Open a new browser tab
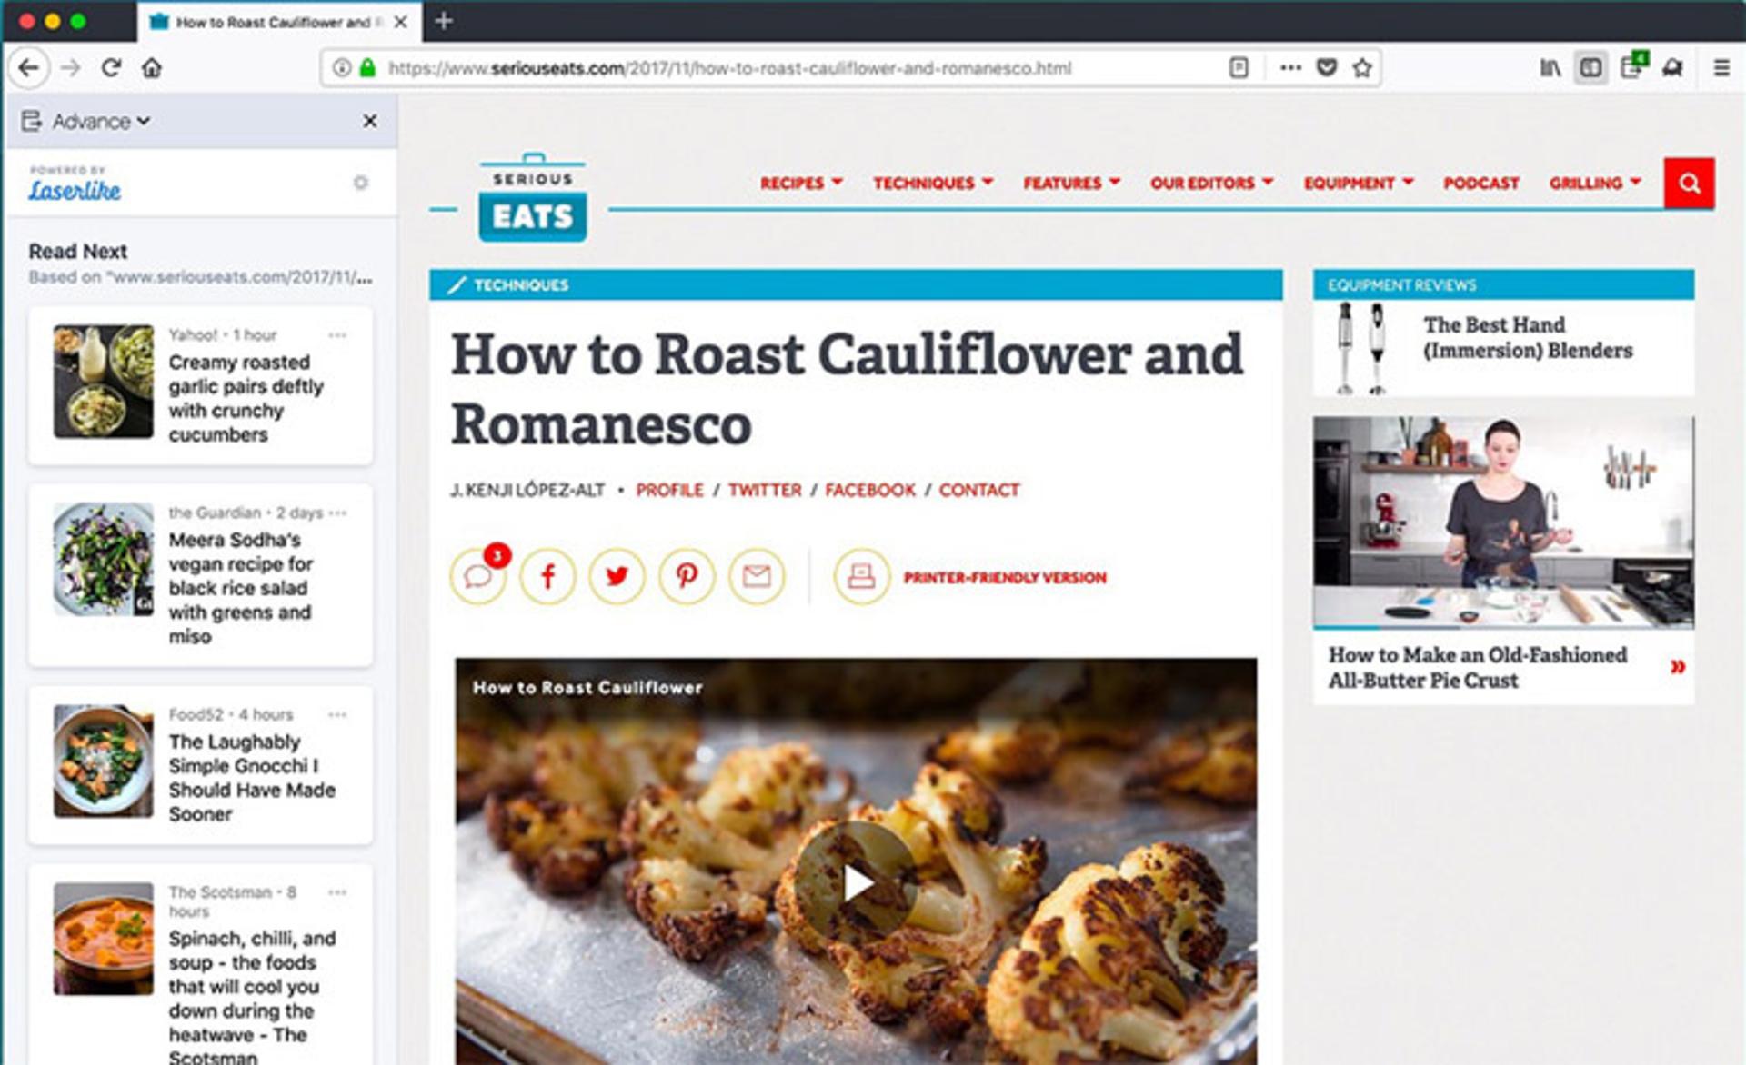Screen dimensions: 1746x1065 pos(444,21)
